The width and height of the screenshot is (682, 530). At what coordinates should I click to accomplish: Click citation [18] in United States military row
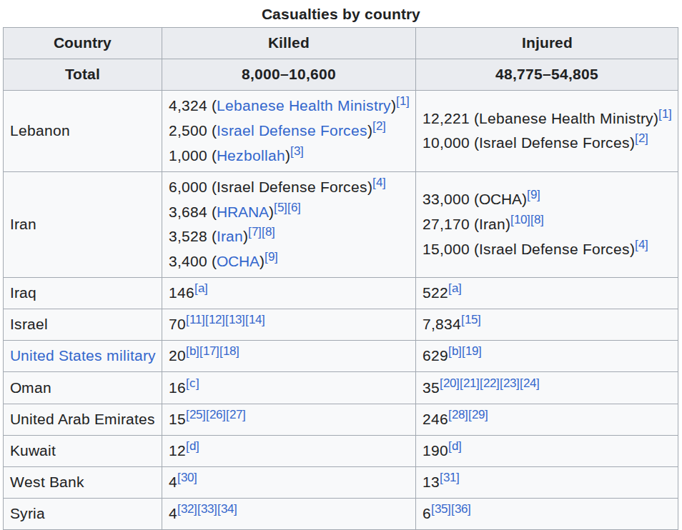(229, 351)
